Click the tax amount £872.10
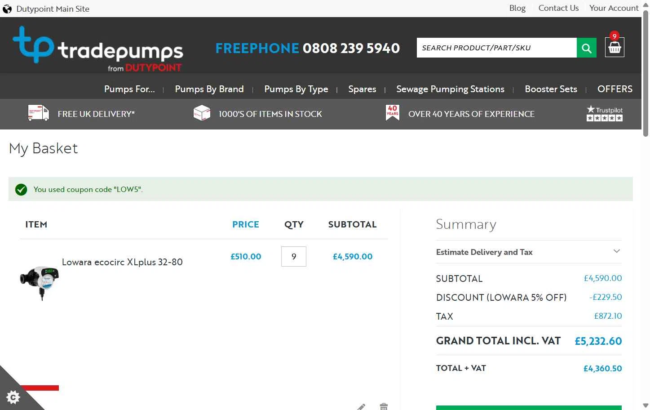 pyautogui.click(x=608, y=316)
